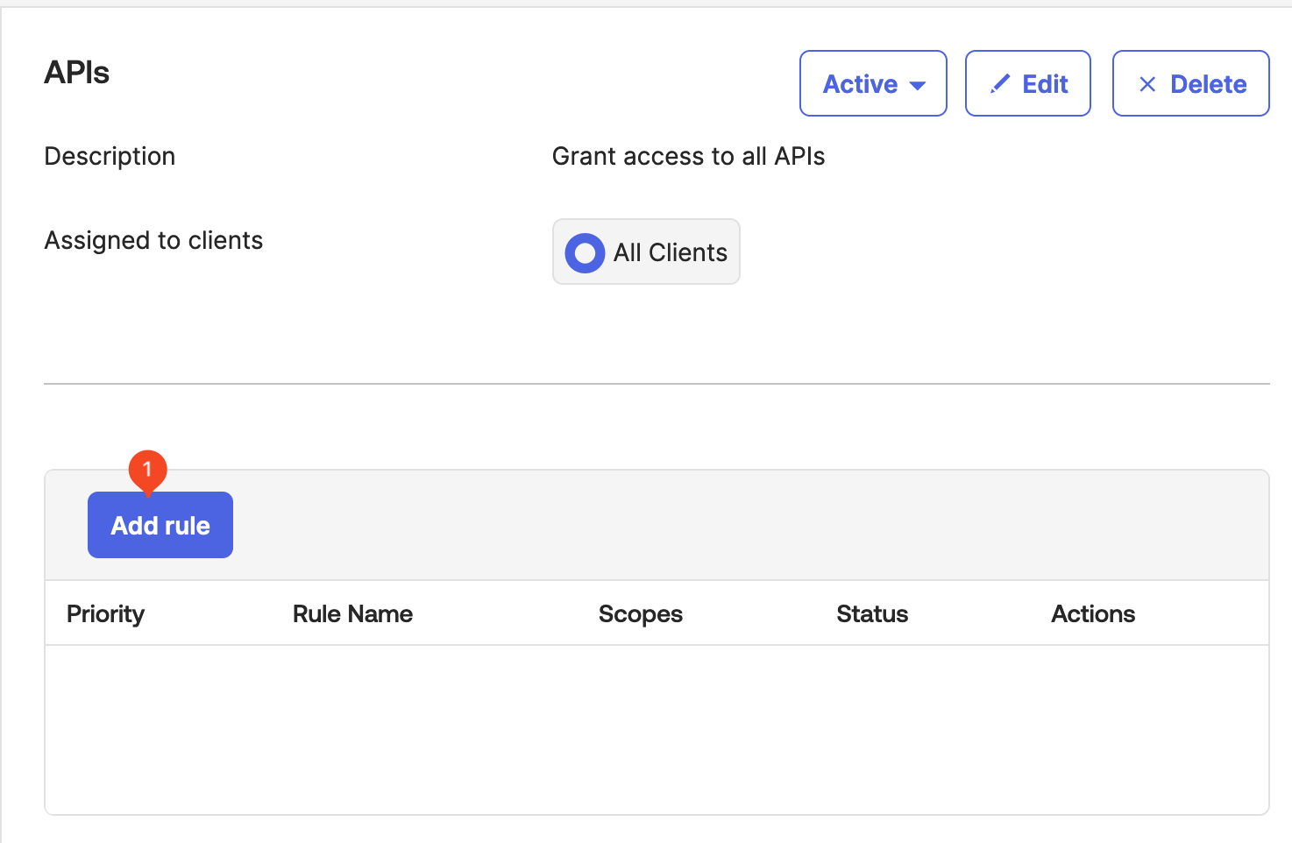
Task: Click the APIs policy title heading
Action: coord(77,73)
